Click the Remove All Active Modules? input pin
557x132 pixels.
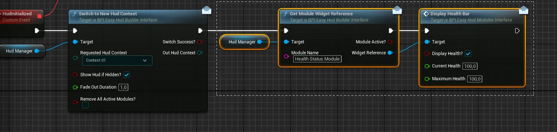(x=75, y=102)
